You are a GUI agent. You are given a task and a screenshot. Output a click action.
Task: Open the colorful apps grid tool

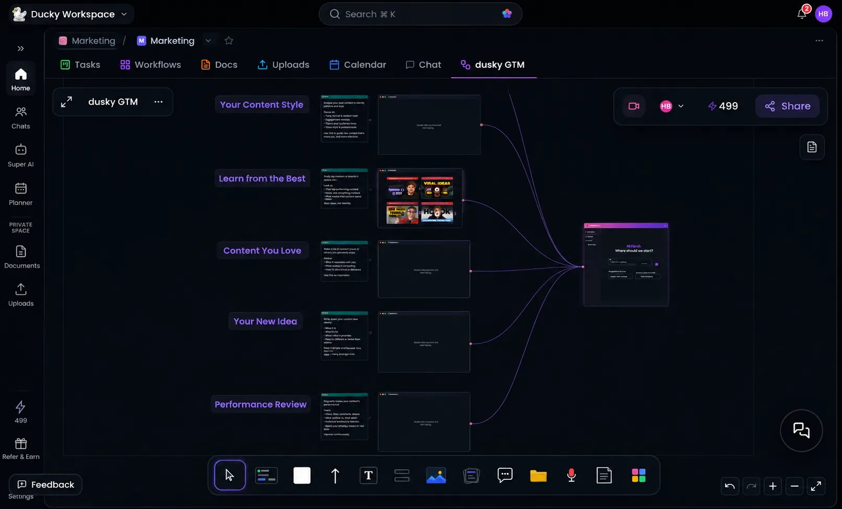click(638, 475)
